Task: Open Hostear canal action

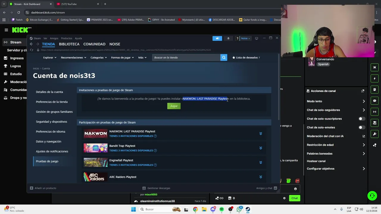Action: [x=316, y=161]
